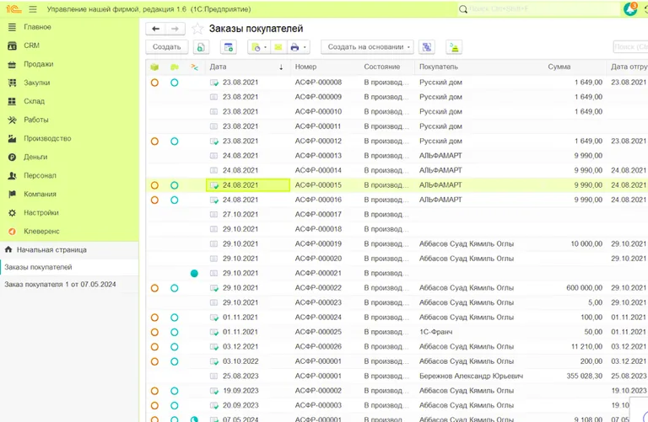Open the hamburger main menu icon
The height and width of the screenshot is (422, 648).
[x=33, y=9]
